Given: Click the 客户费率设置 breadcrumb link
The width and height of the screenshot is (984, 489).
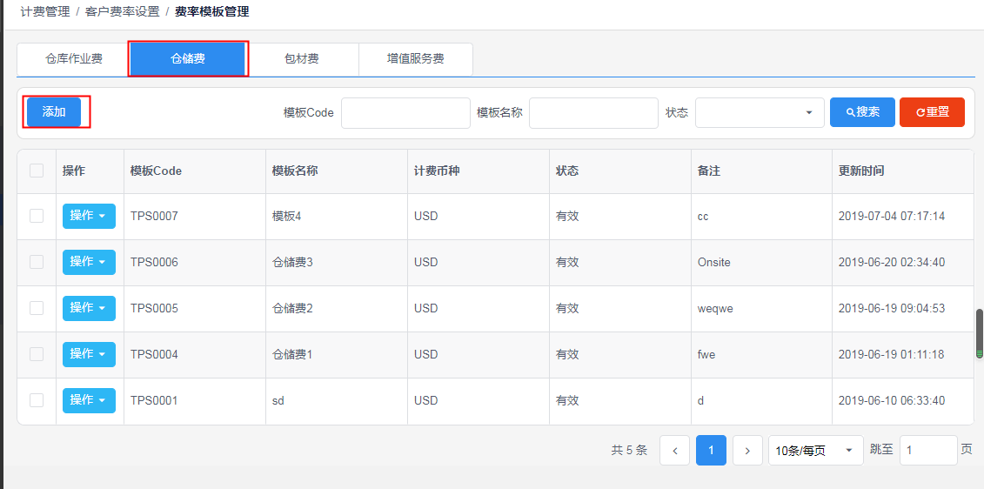Looking at the screenshot, I should tap(123, 11).
